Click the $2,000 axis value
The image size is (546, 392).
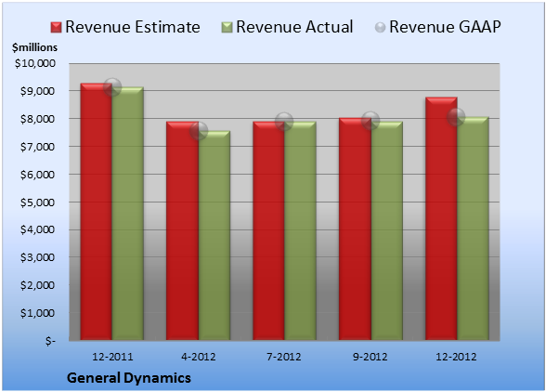(37, 285)
